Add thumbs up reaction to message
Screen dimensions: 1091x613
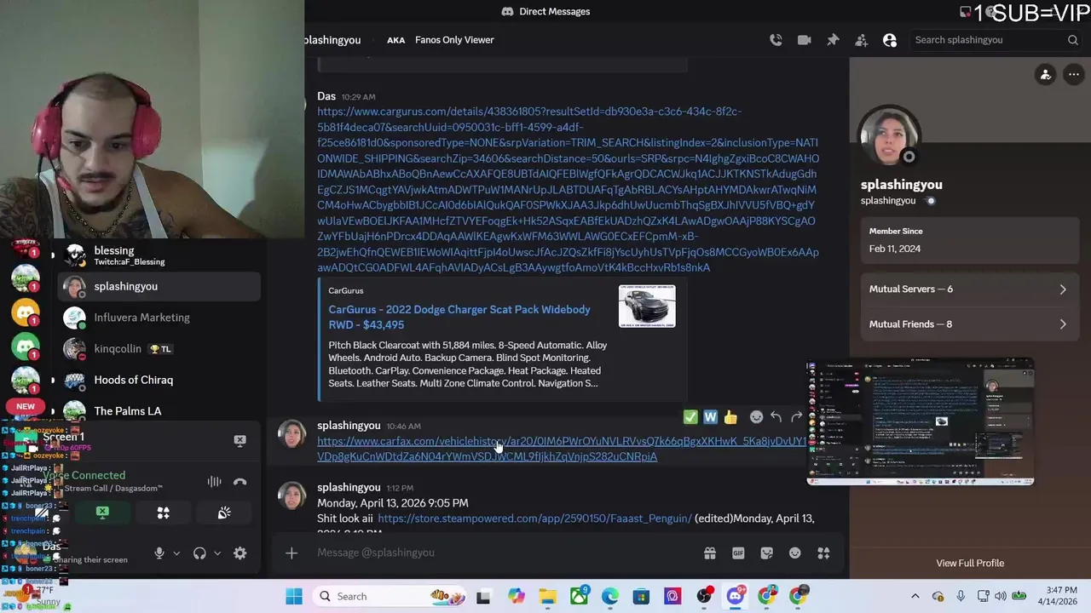point(730,417)
